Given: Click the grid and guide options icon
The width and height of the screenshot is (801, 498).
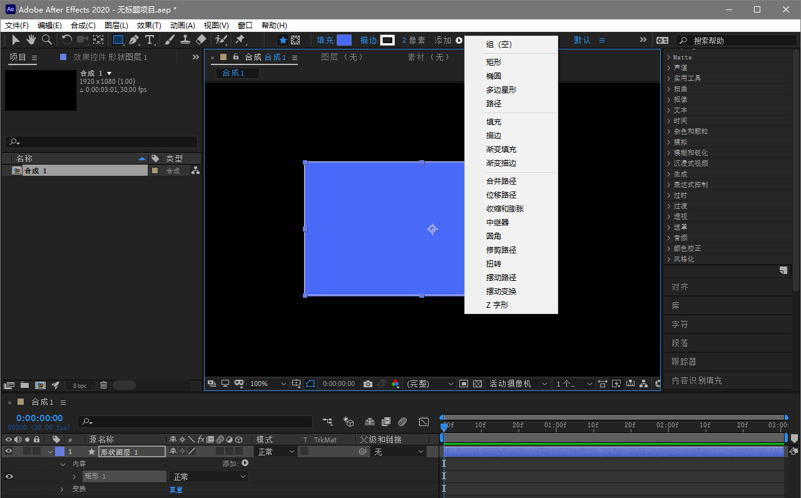Looking at the screenshot, I should point(297,384).
